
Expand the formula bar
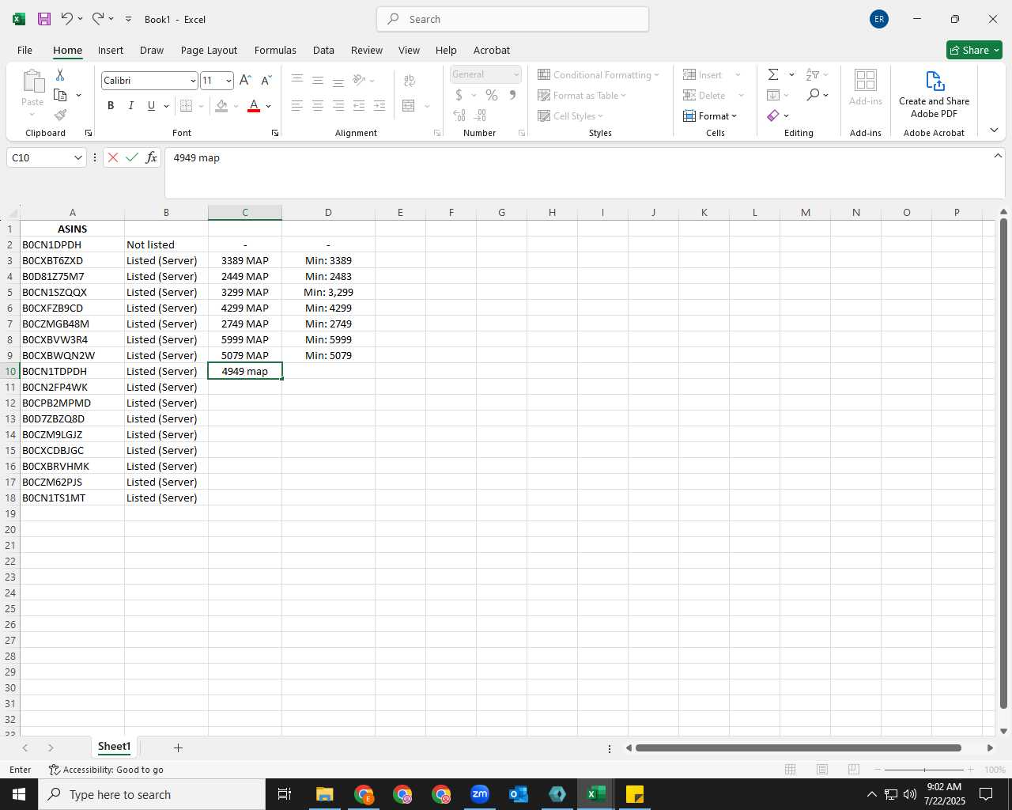[998, 156]
